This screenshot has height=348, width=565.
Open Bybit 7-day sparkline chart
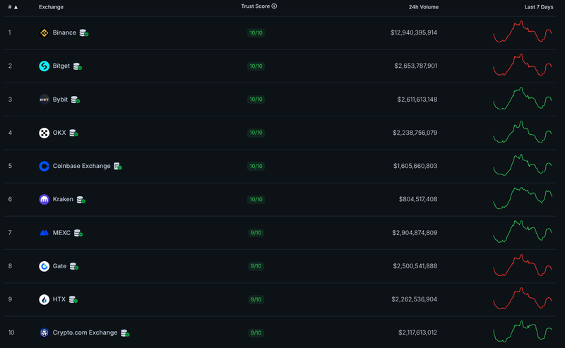pyautogui.click(x=523, y=98)
